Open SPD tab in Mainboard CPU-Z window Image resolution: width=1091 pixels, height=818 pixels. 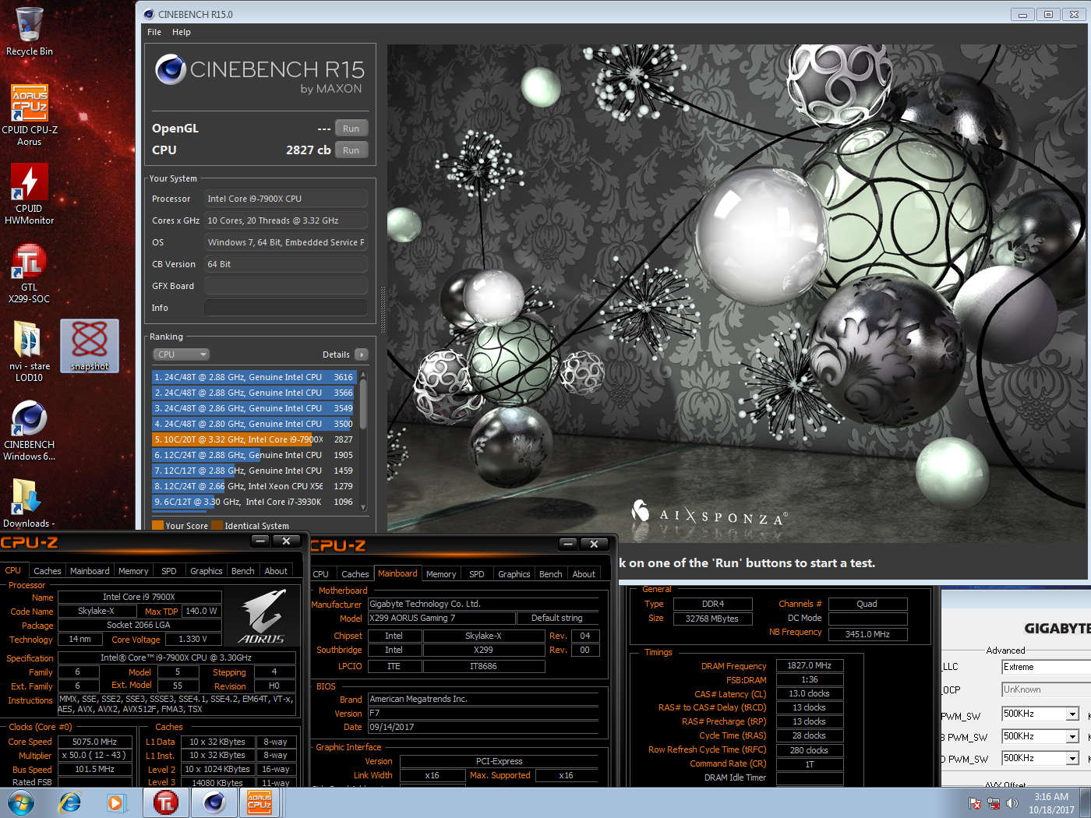[x=477, y=574]
